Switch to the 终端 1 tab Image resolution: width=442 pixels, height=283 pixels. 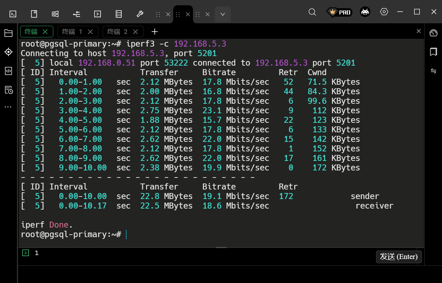click(72, 32)
